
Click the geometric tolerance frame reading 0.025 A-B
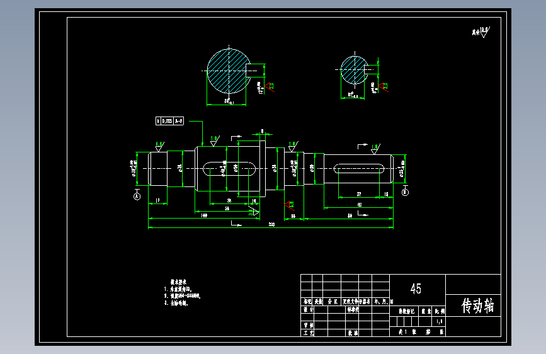169,121
